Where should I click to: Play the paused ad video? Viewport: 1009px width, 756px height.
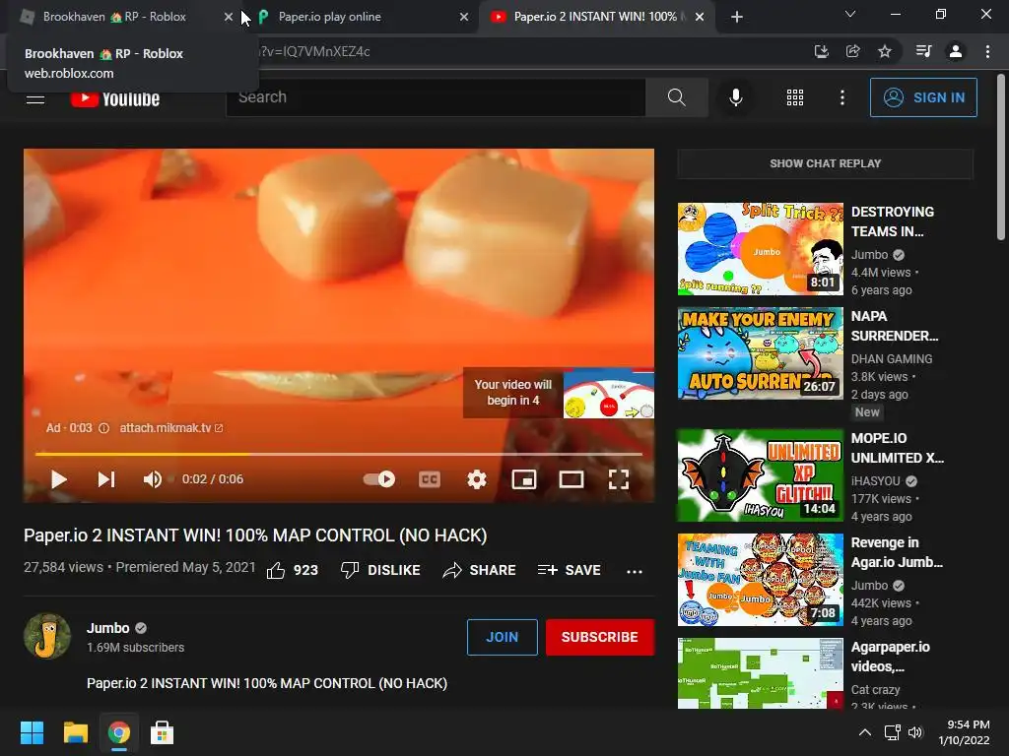pos(58,479)
